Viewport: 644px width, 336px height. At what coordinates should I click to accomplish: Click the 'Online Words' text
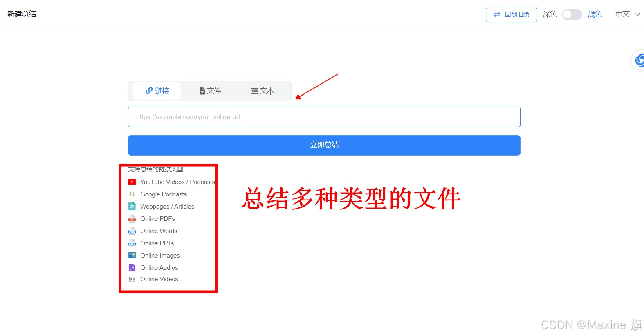(159, 231)
